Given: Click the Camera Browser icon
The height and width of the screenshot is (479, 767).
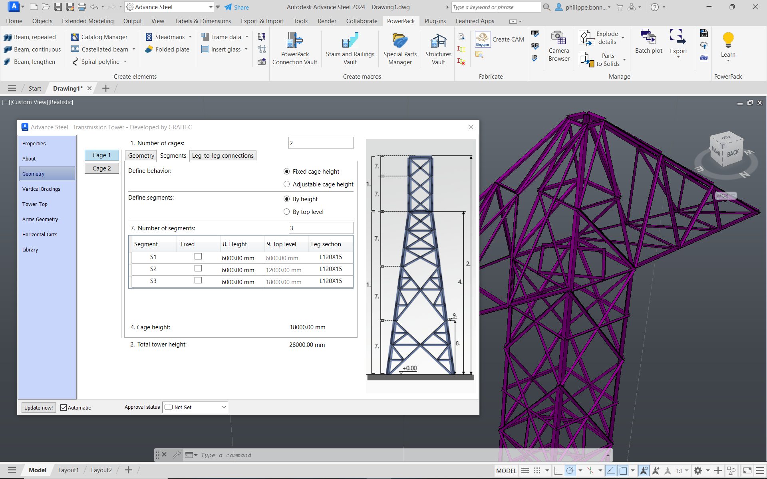Looking at the screenshot, I should 558,38.
